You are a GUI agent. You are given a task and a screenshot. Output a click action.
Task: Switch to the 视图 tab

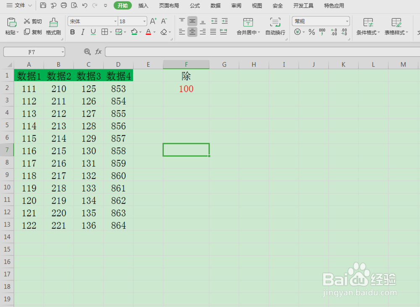(x=257, y=5)
